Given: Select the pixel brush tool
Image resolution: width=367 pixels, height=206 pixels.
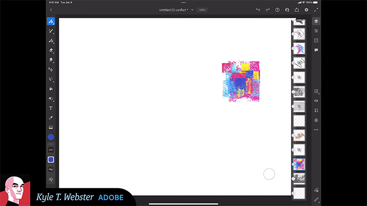Looking at the screenshot, I should click(51, 21).
